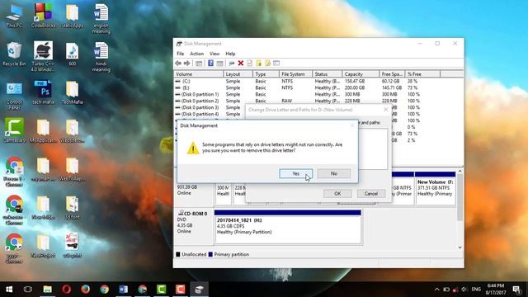
Task: Select the 600 WAV file icon
Action: coord(72,54)
